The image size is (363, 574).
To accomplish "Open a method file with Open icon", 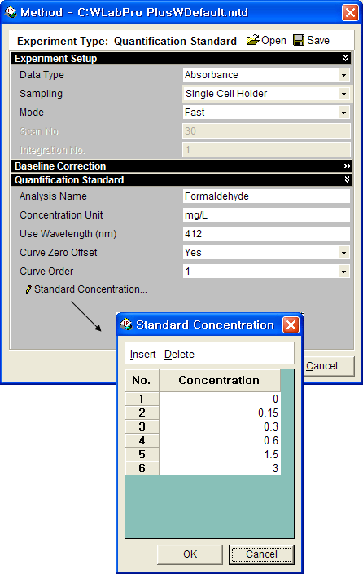I will click(x=252, y=40).
